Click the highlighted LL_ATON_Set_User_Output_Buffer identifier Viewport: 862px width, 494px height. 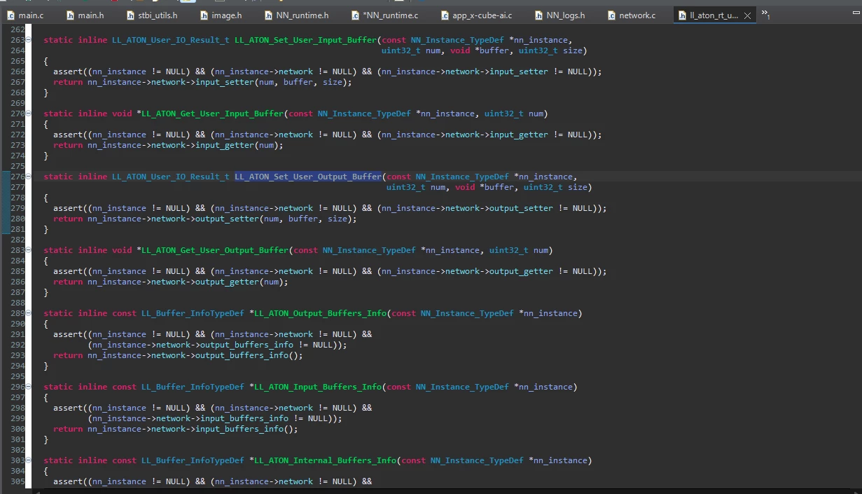pyautogui.click(x=308, y=177)
